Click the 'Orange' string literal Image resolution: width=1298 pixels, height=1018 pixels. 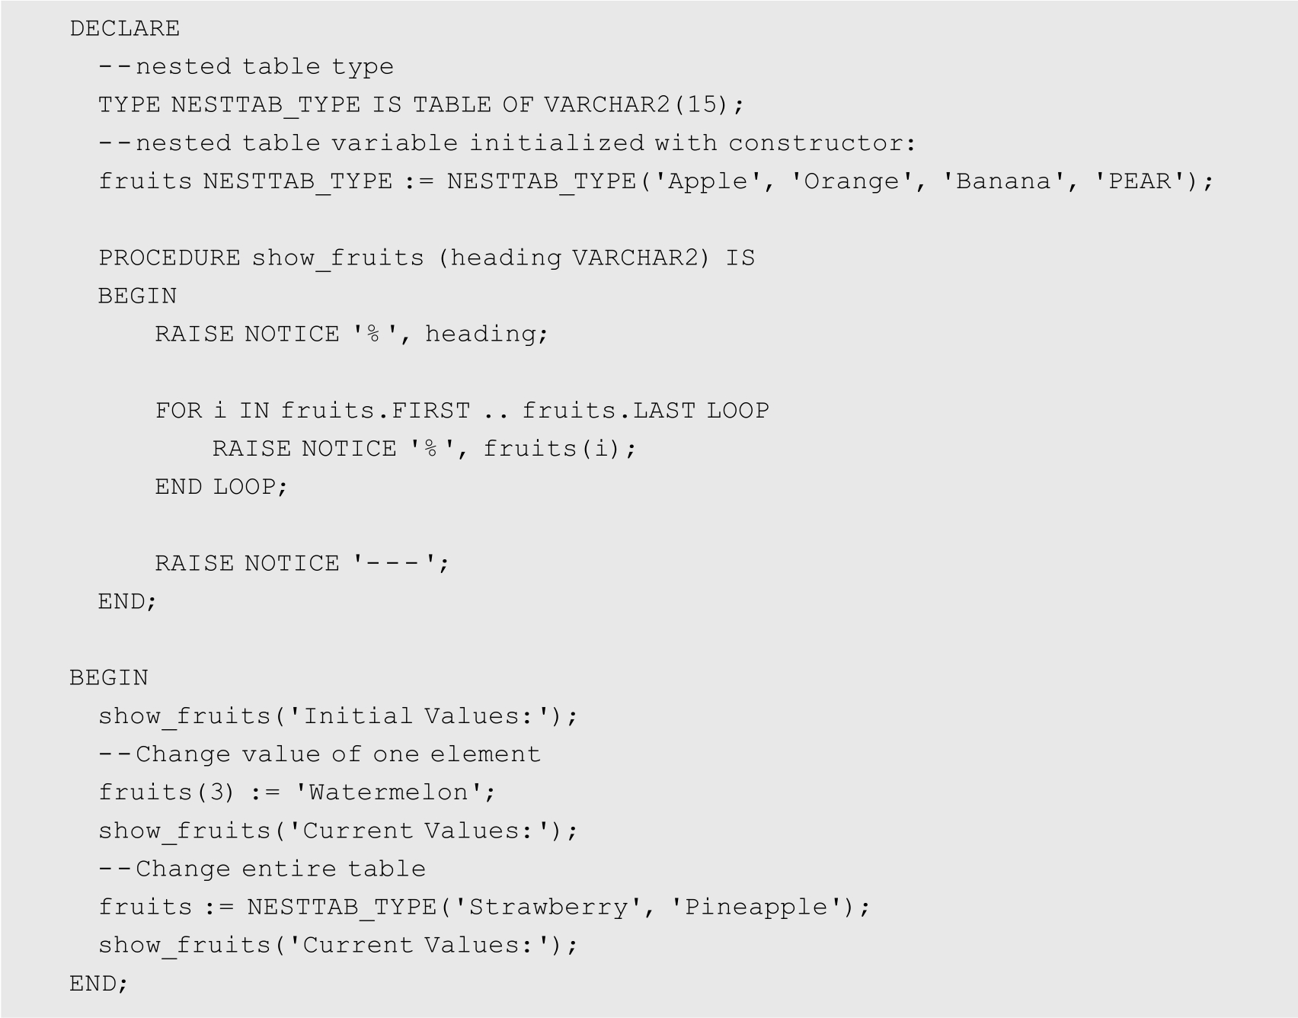point(851,181)
